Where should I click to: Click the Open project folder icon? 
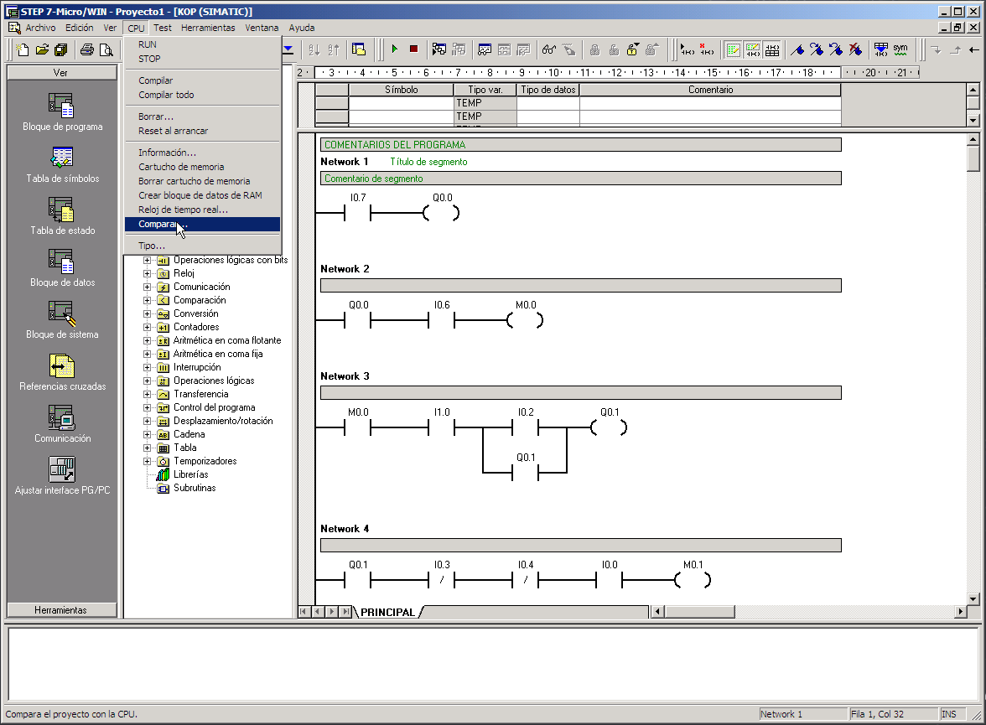42,49
